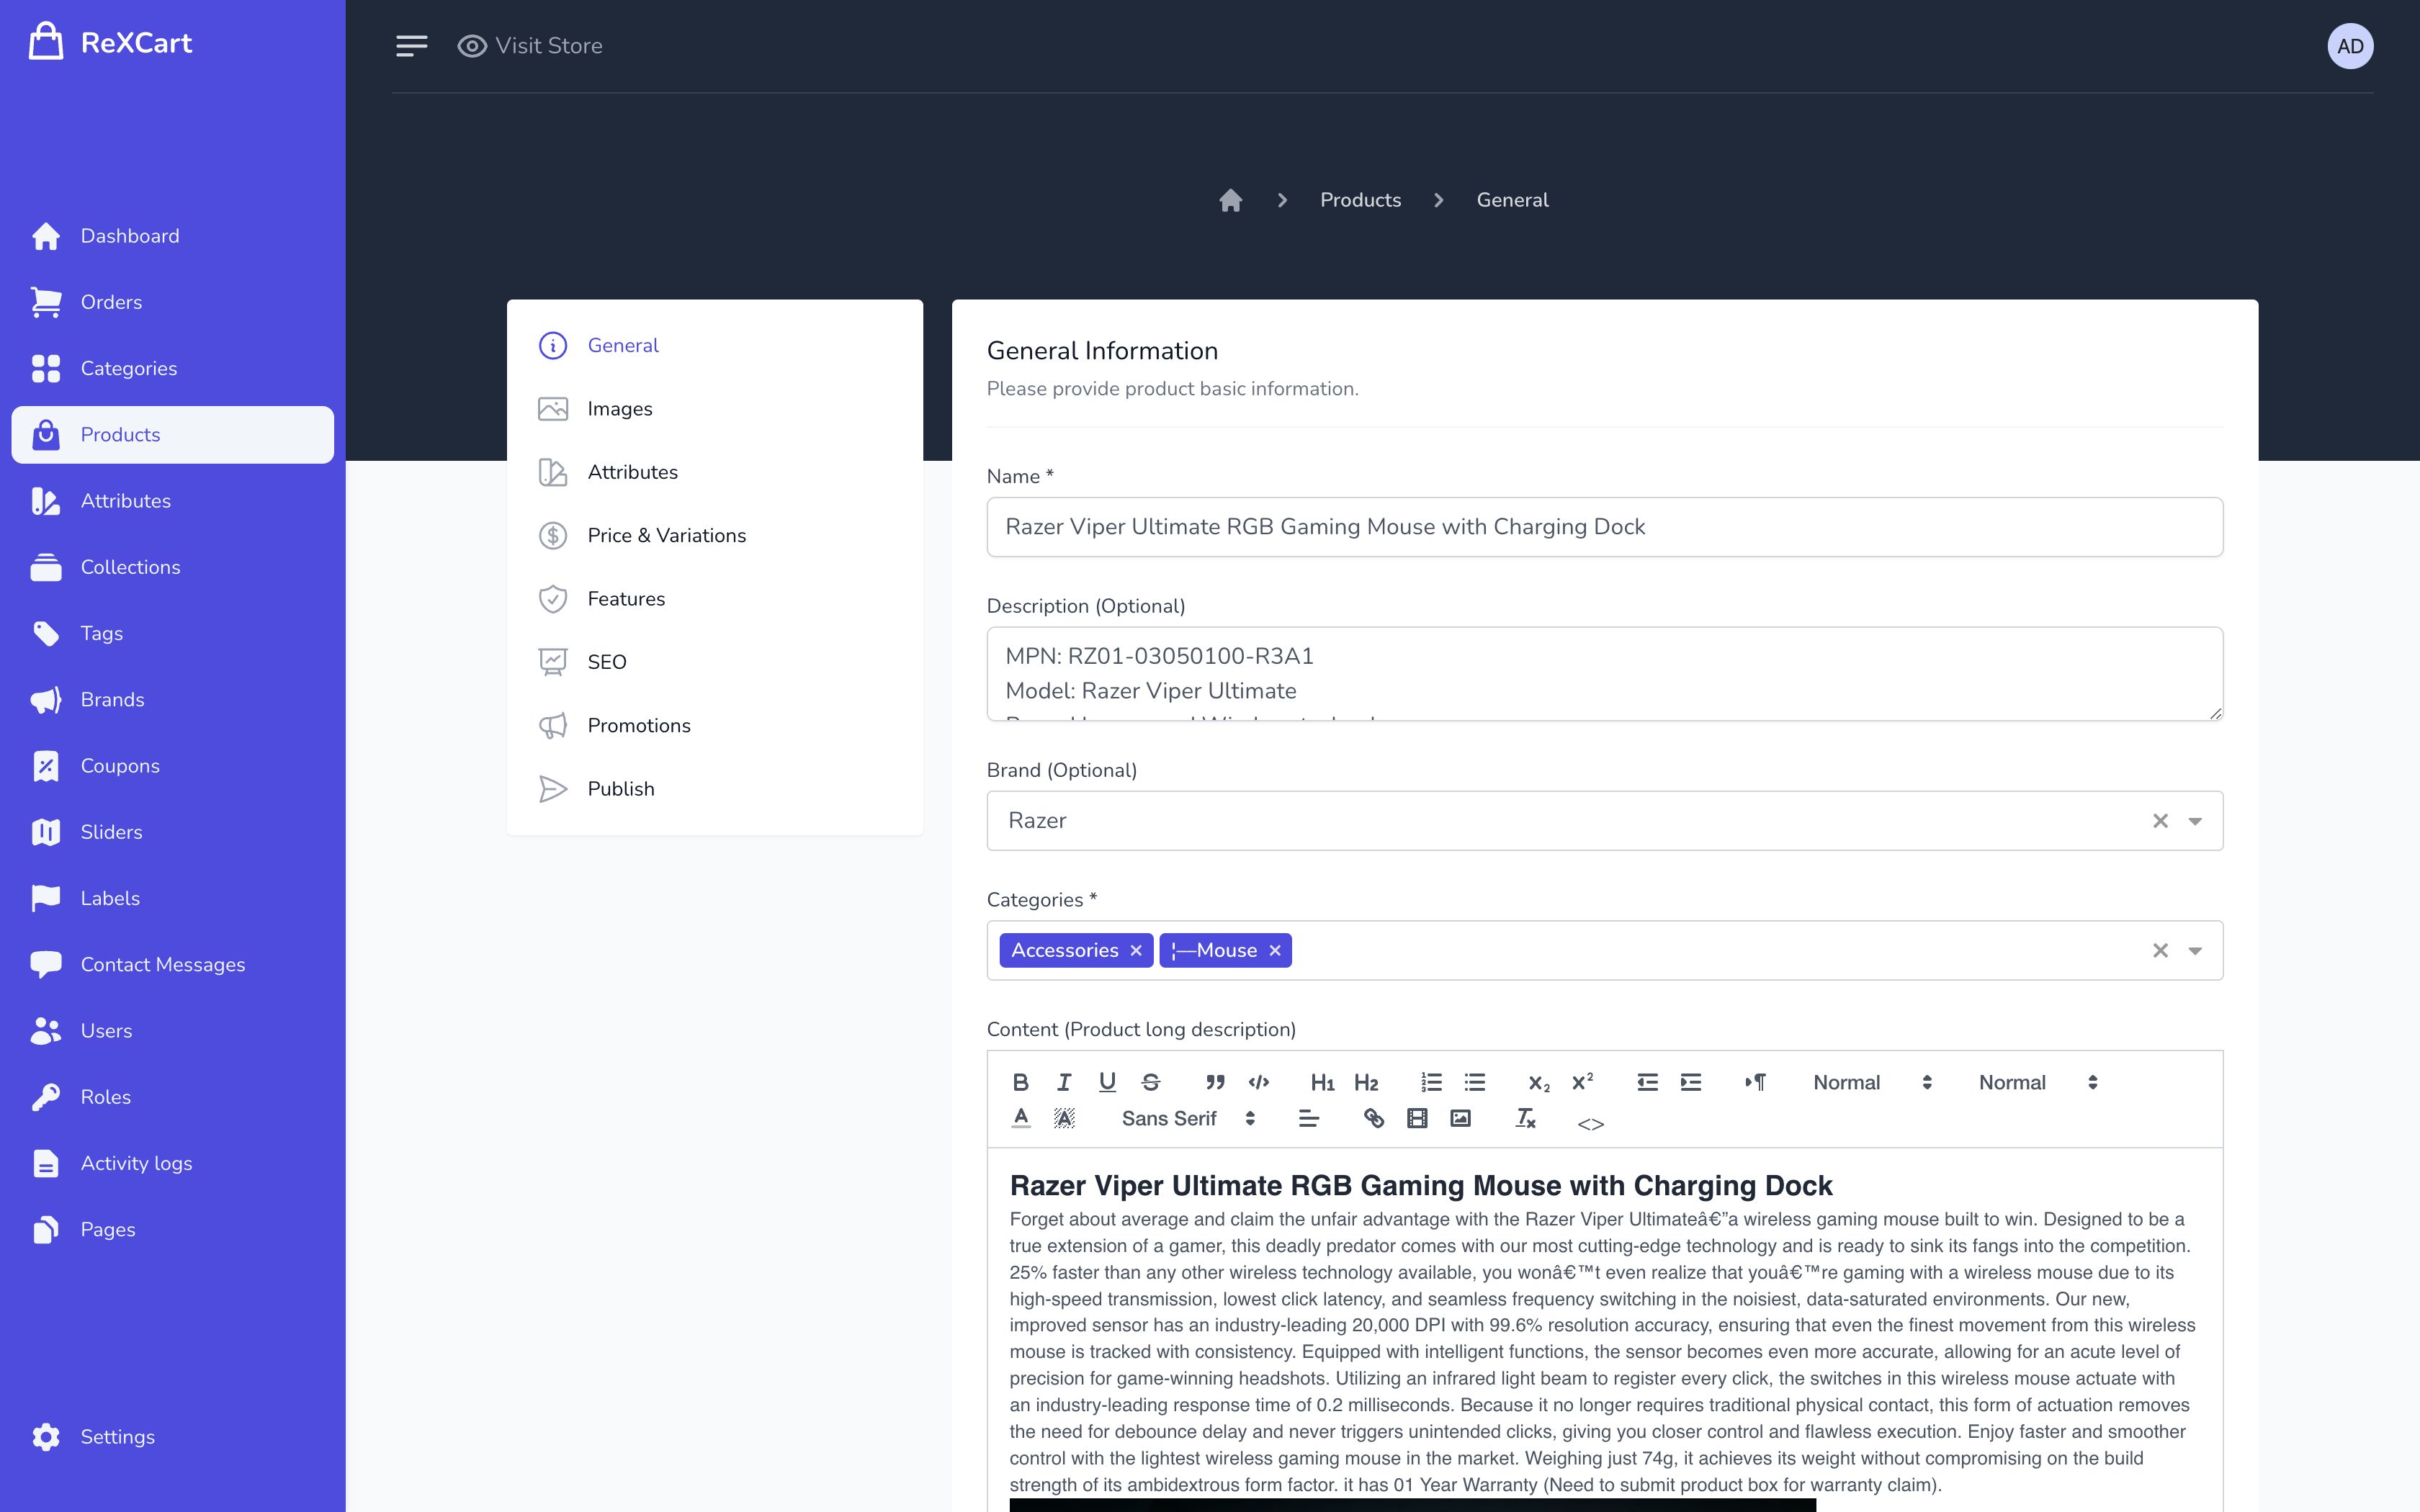Open Activity logs in the sidebar

coord(172,1163)
